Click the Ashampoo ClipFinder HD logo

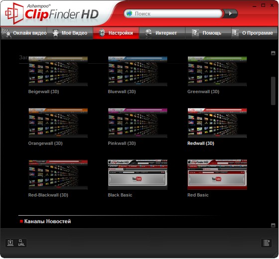coord(52,13)
